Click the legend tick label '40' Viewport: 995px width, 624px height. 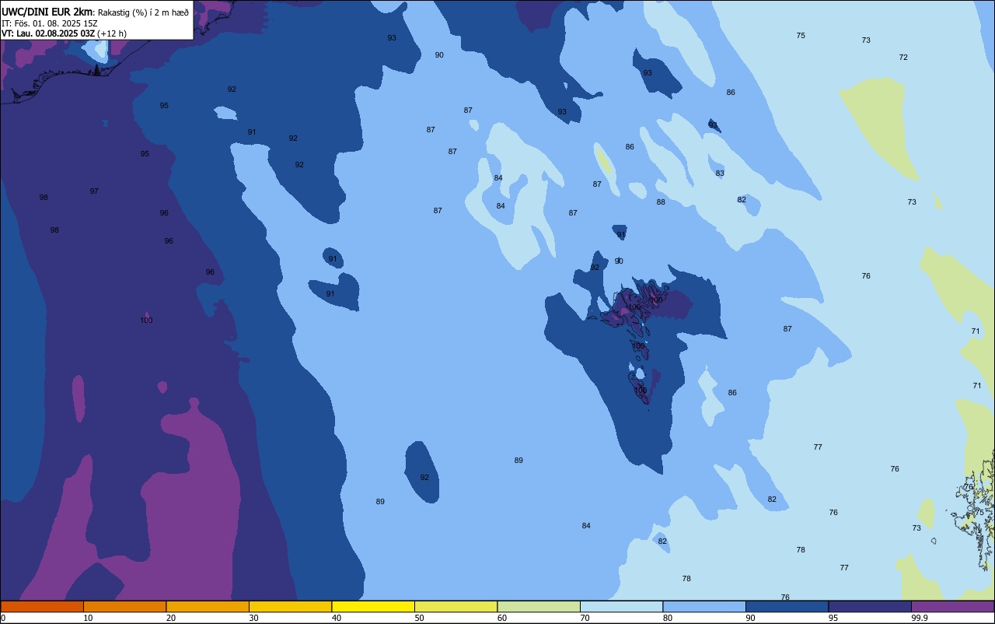[x=337, y=618]
